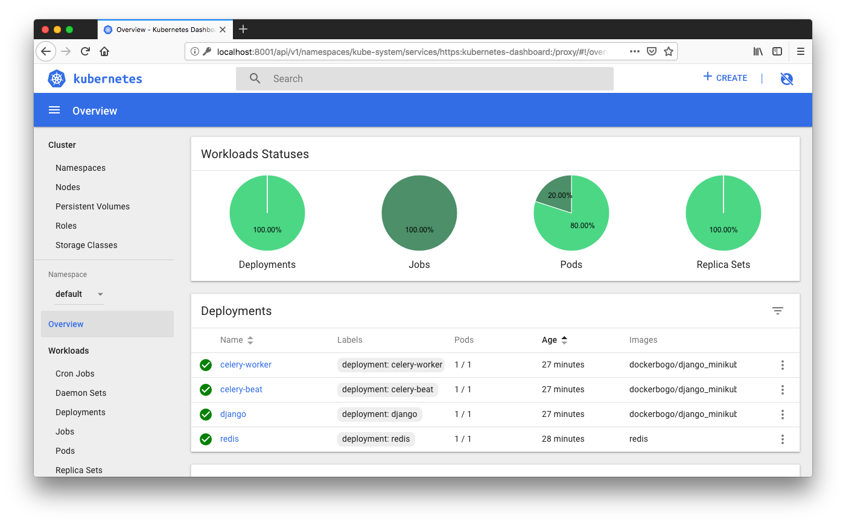Open Firefox hamburger menu
The width and height of the screenshot is (846, 525).
coord(801,51)
